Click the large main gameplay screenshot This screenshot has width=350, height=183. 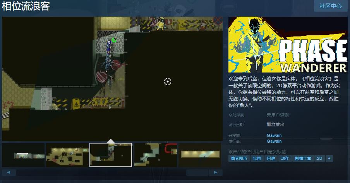(x=112, y=79)
